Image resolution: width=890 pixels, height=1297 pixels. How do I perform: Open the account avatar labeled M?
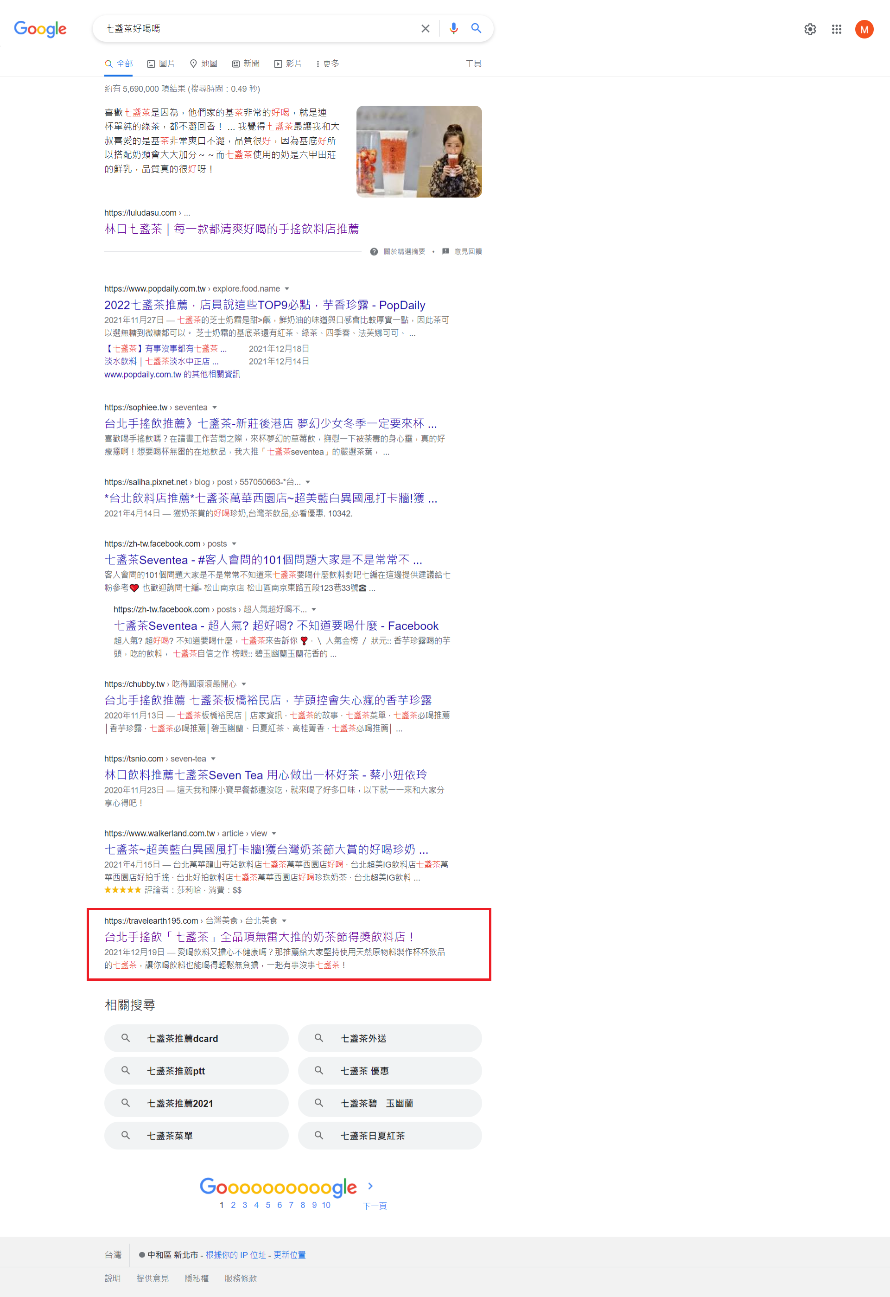[865, 29]
